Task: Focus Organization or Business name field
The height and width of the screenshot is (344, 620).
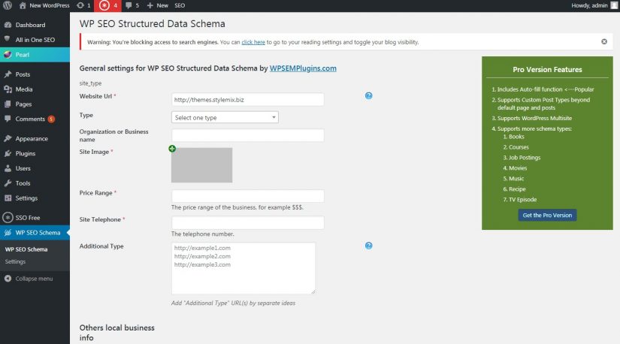Action: pos(248,135)
